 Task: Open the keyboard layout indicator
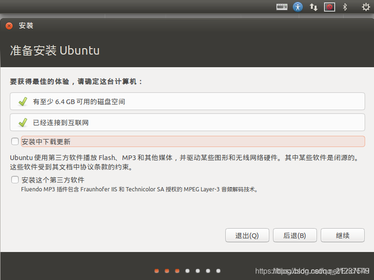(x=282, y=7)
